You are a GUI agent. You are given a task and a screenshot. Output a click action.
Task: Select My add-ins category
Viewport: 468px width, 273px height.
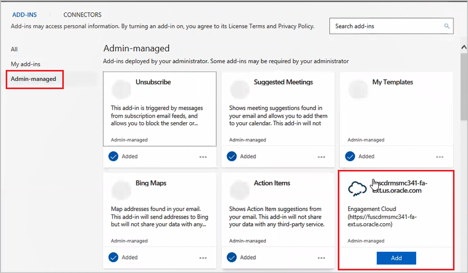click(25, 64)
